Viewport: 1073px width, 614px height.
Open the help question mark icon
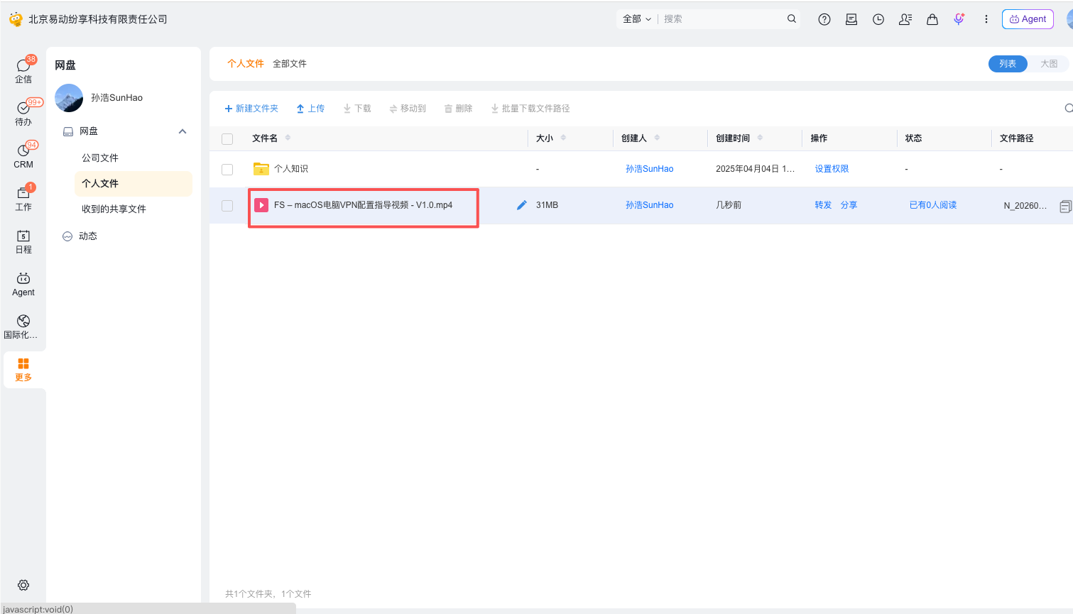coord(824,20)
